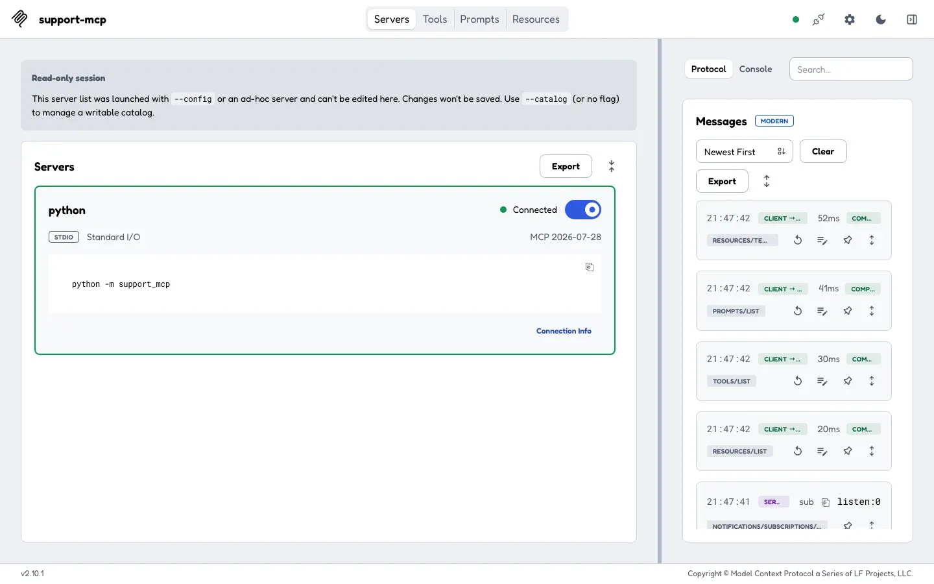Edit and resend RESOURCES/LIST message
This screenshot has height=584, width=934.
point(822,451)
